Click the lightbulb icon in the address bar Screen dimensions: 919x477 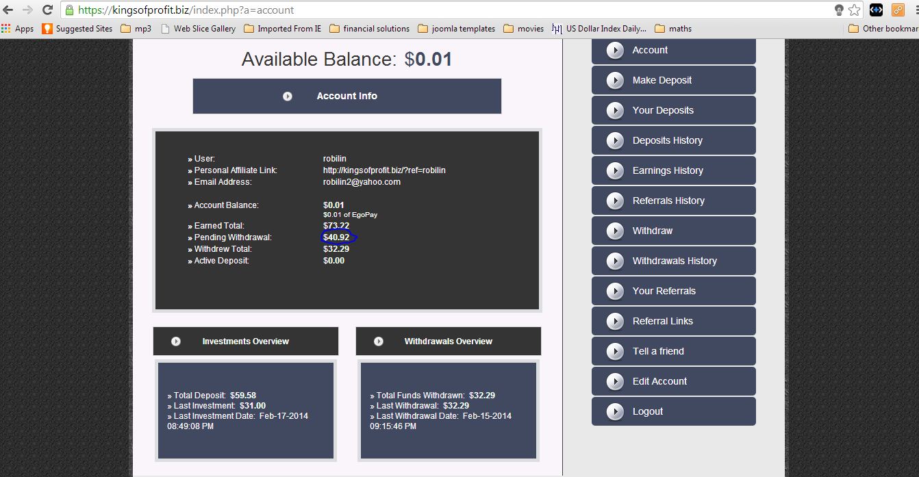point(839,10)
